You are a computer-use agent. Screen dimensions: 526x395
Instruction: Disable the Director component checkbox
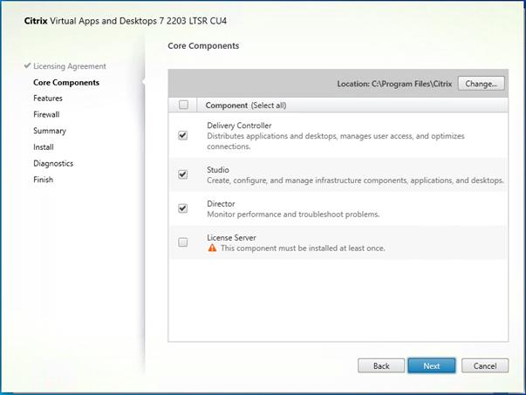pyautogui.click(x=183, y=208)
